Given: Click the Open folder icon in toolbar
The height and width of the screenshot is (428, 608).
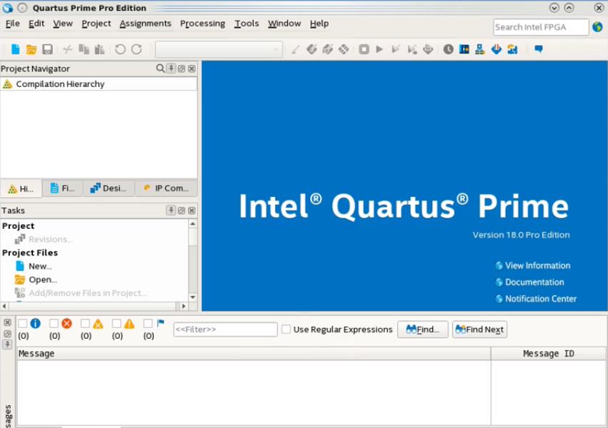Looking at the screenshot, I should pyautogui.click(x=31, y=49).
